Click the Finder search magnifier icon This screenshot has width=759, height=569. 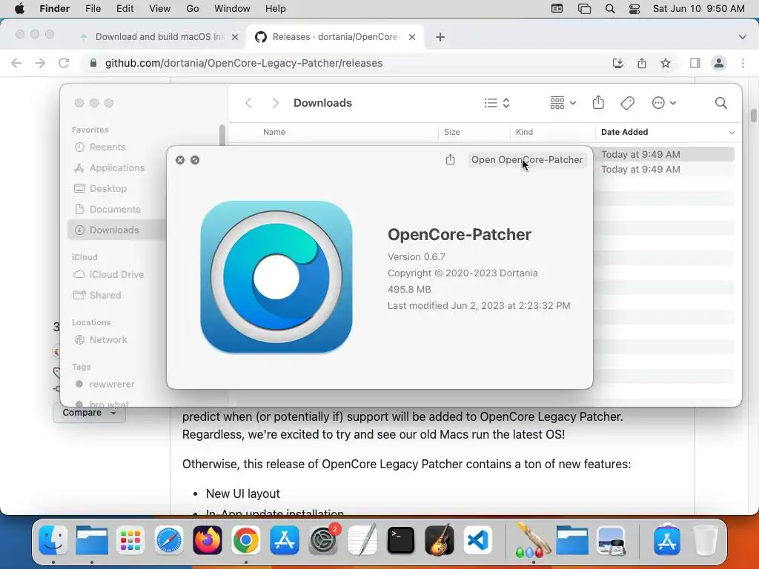click(721, 103)
